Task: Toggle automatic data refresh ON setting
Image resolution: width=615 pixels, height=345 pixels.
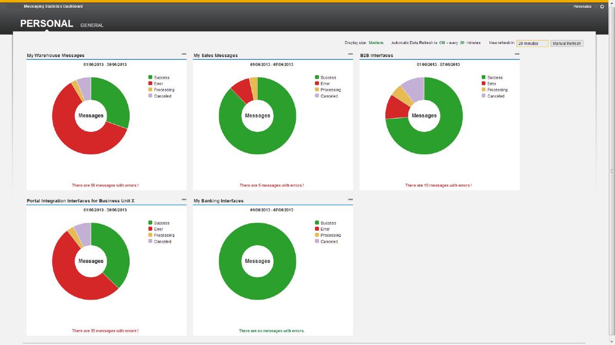Action: (x=442, y=43)
